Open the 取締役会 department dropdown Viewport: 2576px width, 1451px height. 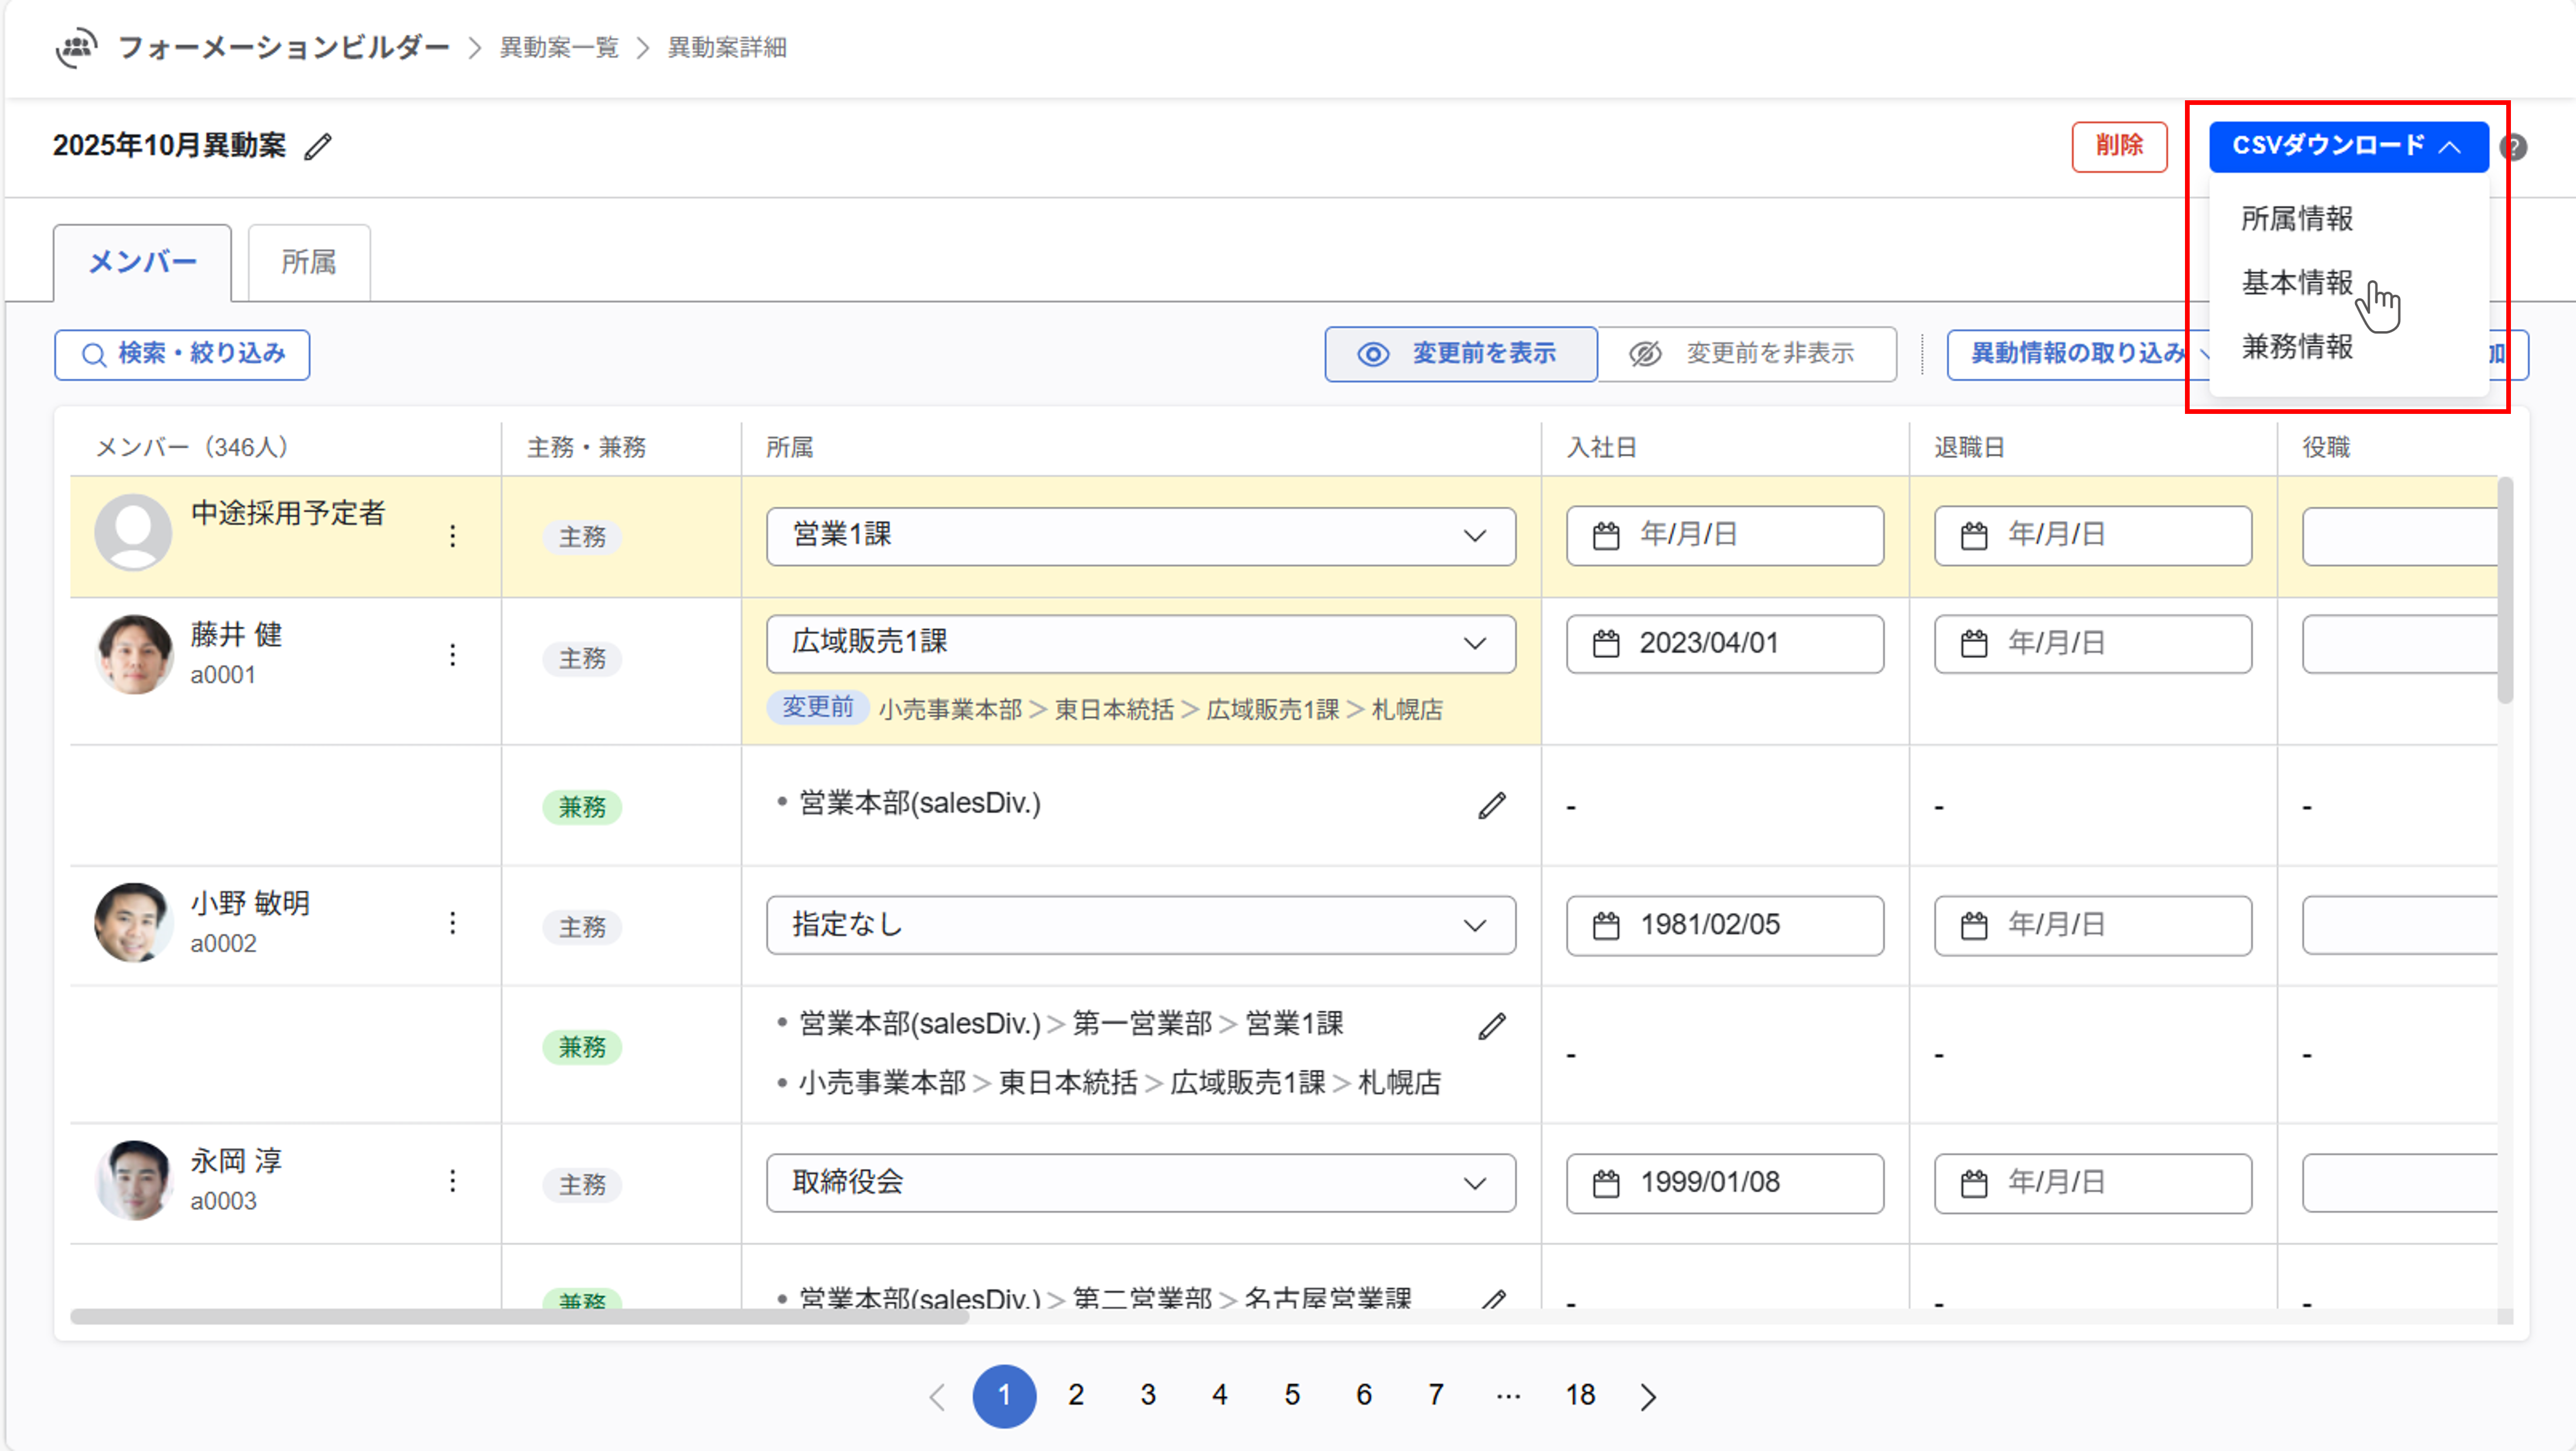tap(1140, 1183)
